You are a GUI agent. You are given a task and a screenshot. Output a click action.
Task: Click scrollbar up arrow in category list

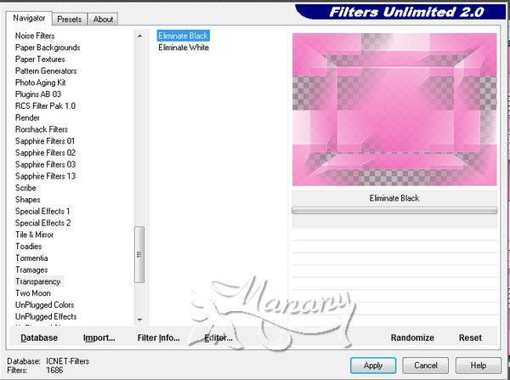coord(139,36)
